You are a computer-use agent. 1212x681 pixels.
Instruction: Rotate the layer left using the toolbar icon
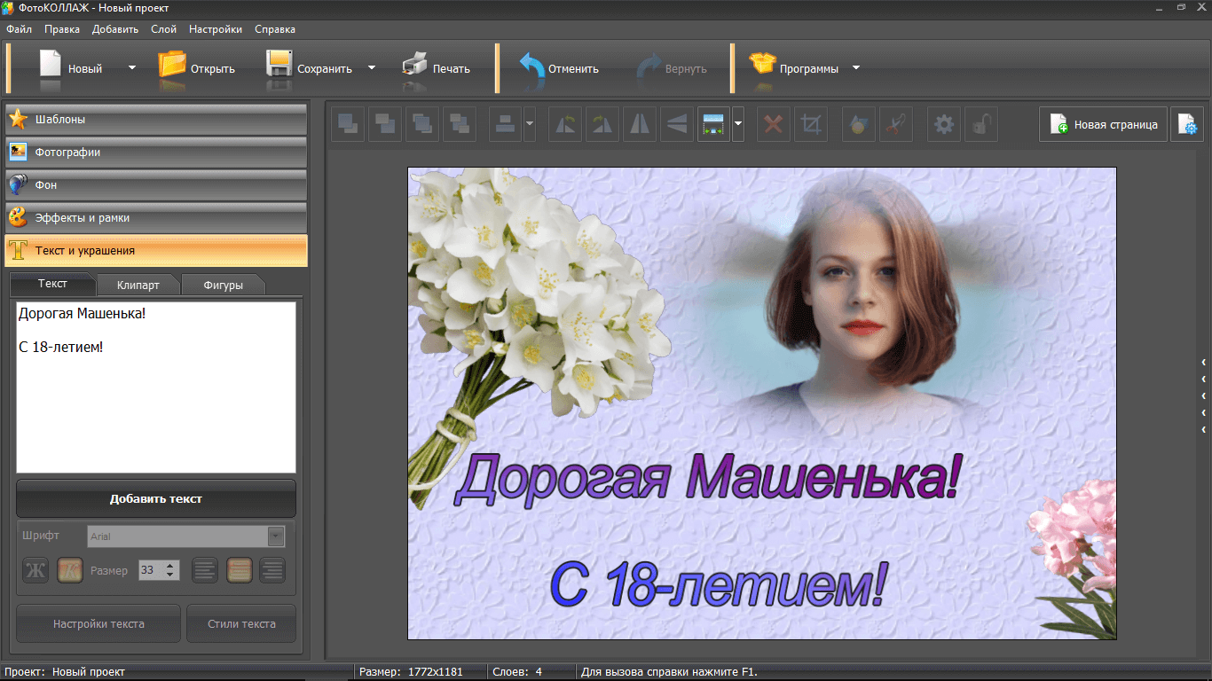[564, 125]
